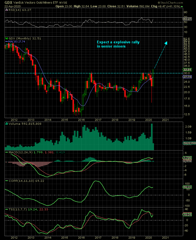Click the 63.27 RSI value tag on axis
Image resolution: width=196 pixels, height=240 pixels.
click(x=187, y=19)
